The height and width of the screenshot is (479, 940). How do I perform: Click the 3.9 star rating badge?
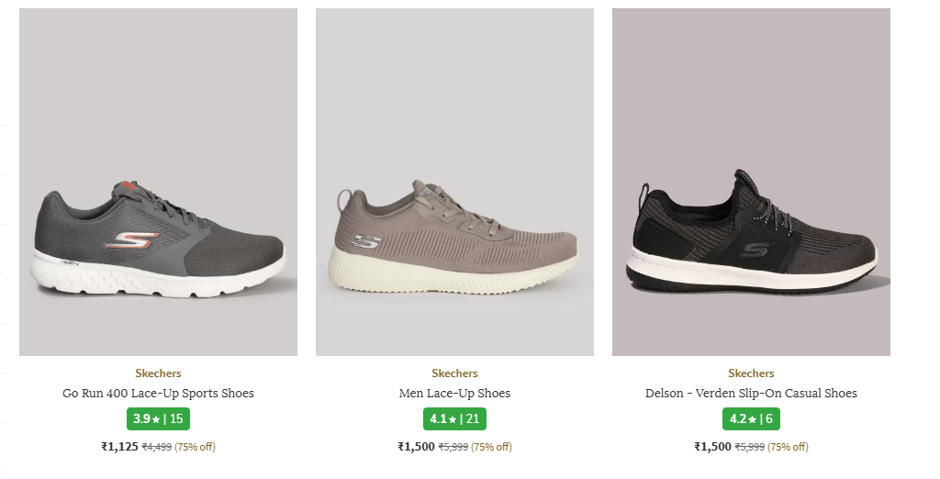[x=158, y=419]
